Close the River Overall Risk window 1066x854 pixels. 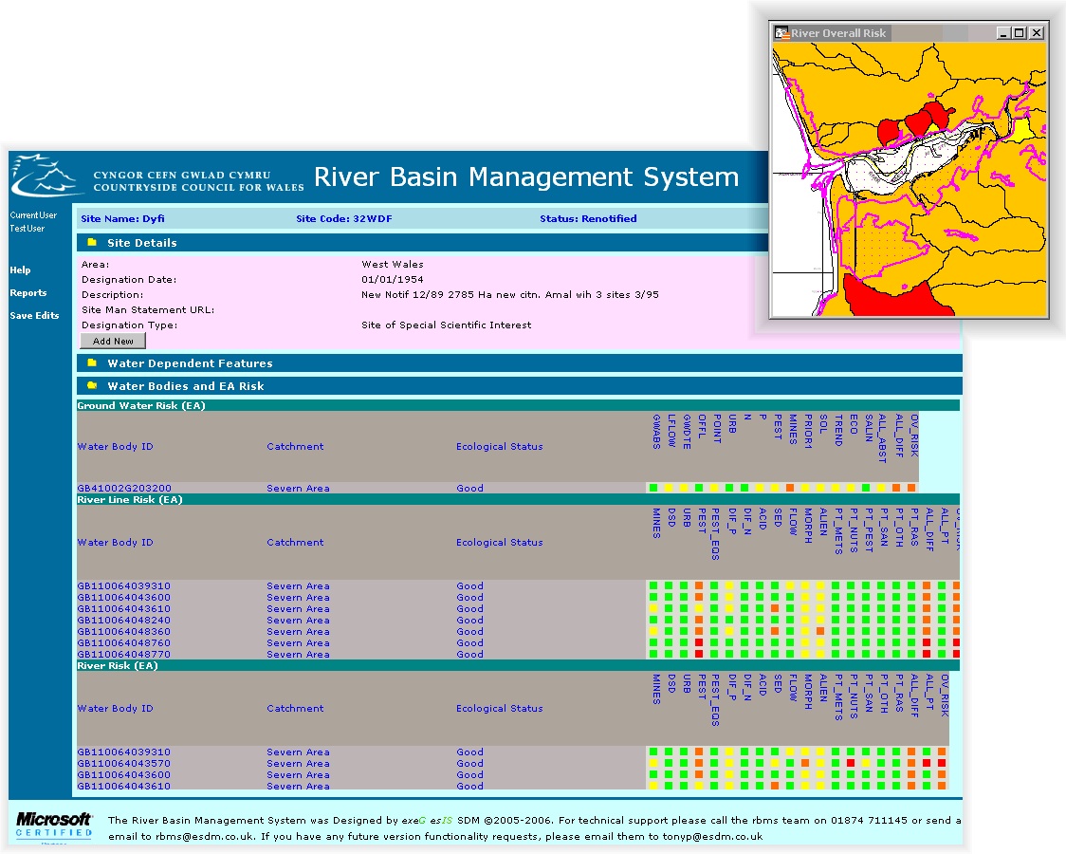pyautogui.click(x=1036, y=32)
